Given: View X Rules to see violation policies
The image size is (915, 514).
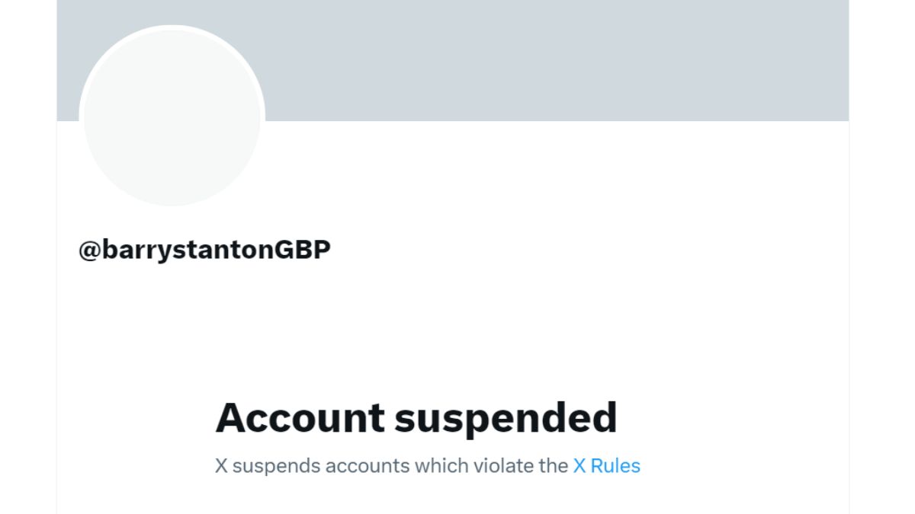Looking at the screenshot, I should (x=605, y=465).
